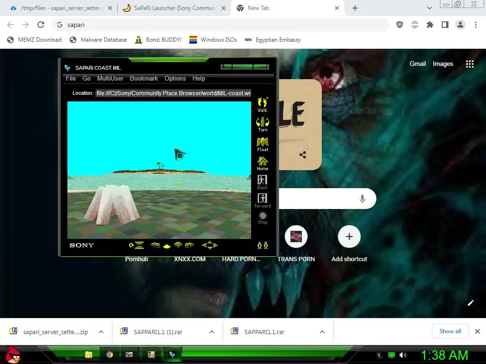Click the voice search microphone icon

(x=362, y=199)
